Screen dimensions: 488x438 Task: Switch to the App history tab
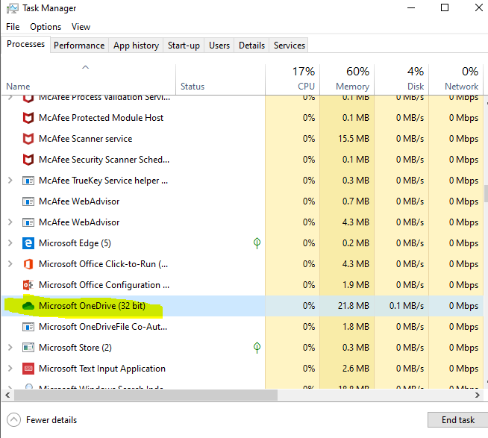136,46
